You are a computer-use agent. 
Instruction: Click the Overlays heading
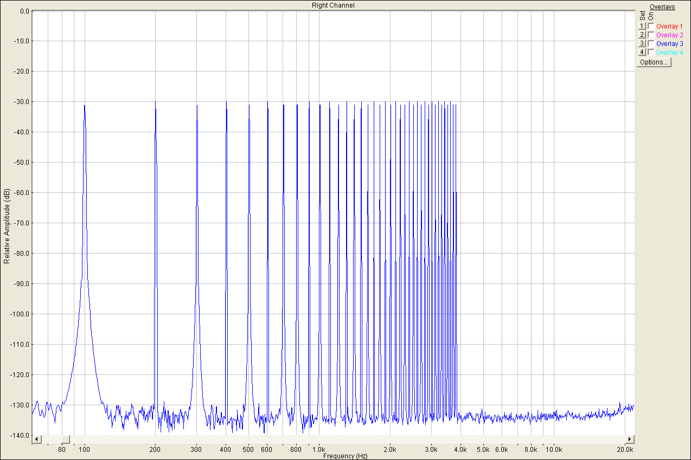662,7
